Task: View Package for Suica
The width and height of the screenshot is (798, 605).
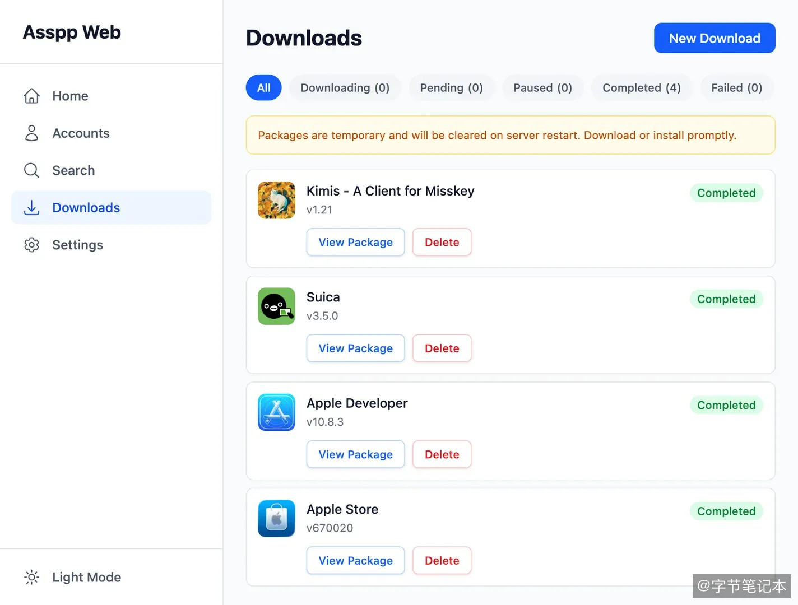Action: pos(355,348)
